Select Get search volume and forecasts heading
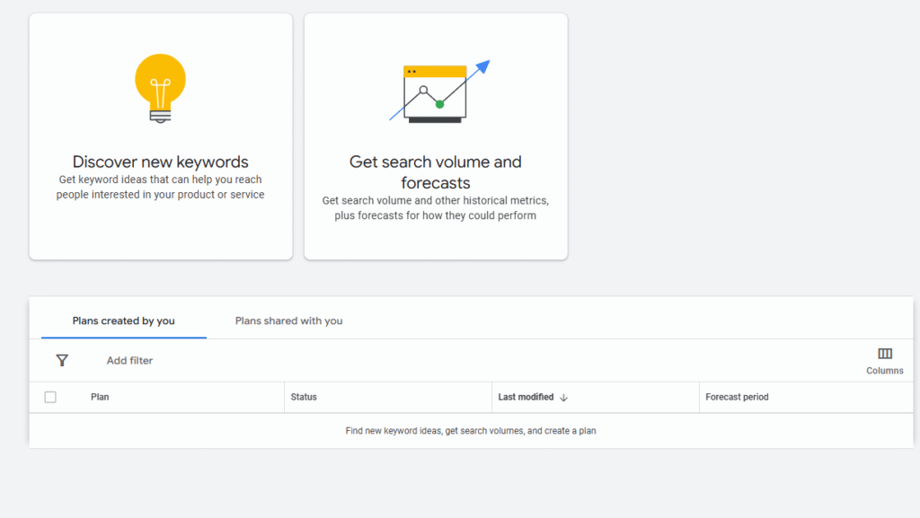 (436, 172)
